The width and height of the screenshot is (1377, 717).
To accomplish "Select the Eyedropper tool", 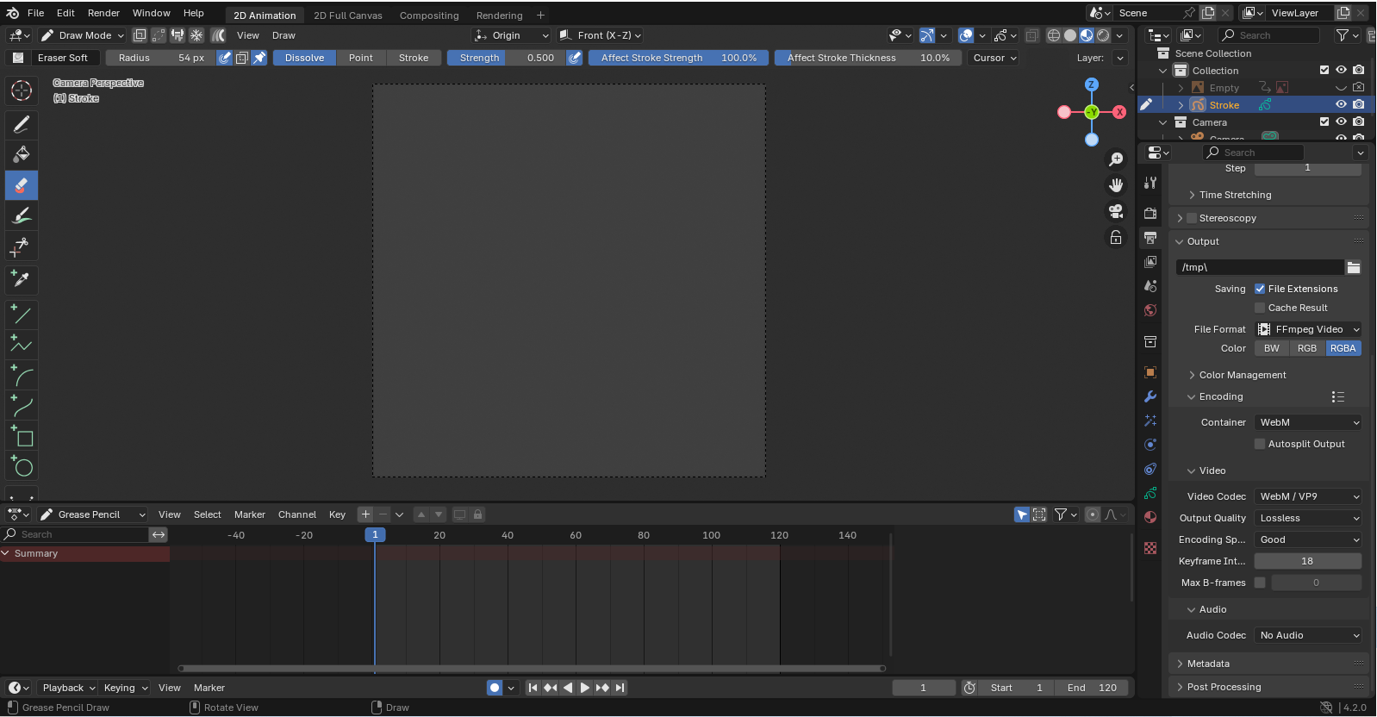I will click(x=22, y=278).
